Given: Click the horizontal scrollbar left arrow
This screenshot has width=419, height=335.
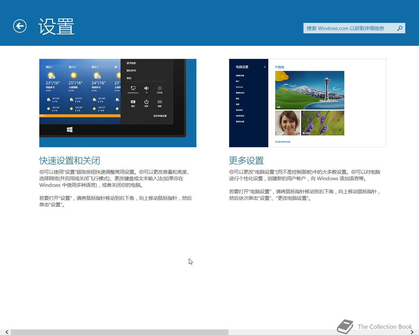Looking at the screenshot, I should [7, 332].
